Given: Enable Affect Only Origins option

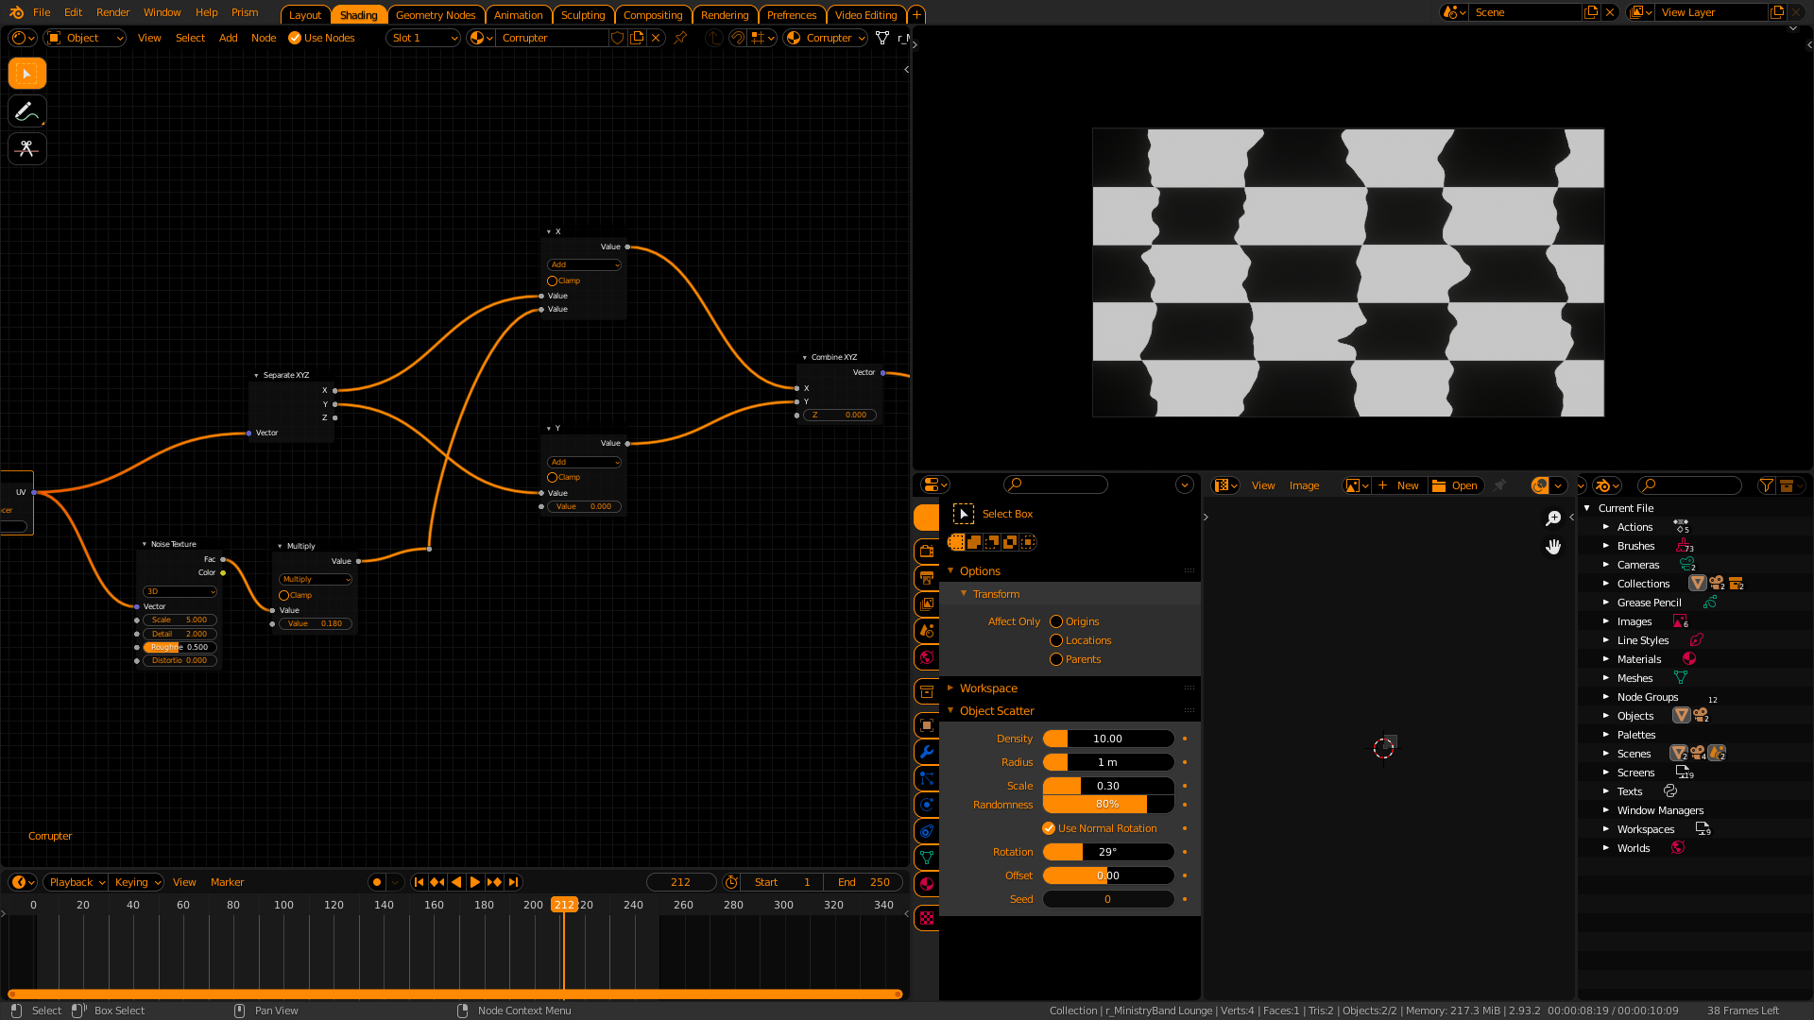Looking at the screenshot, I should 1056,621.
